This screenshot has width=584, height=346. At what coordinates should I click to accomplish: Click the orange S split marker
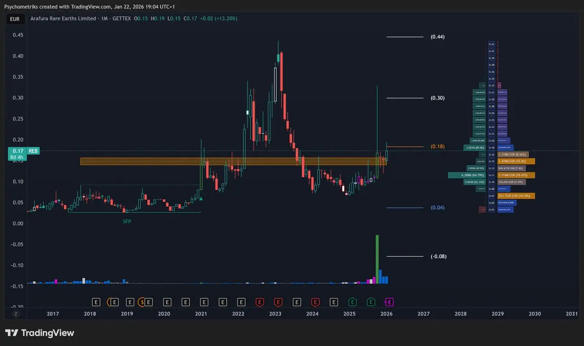(142, 302)
